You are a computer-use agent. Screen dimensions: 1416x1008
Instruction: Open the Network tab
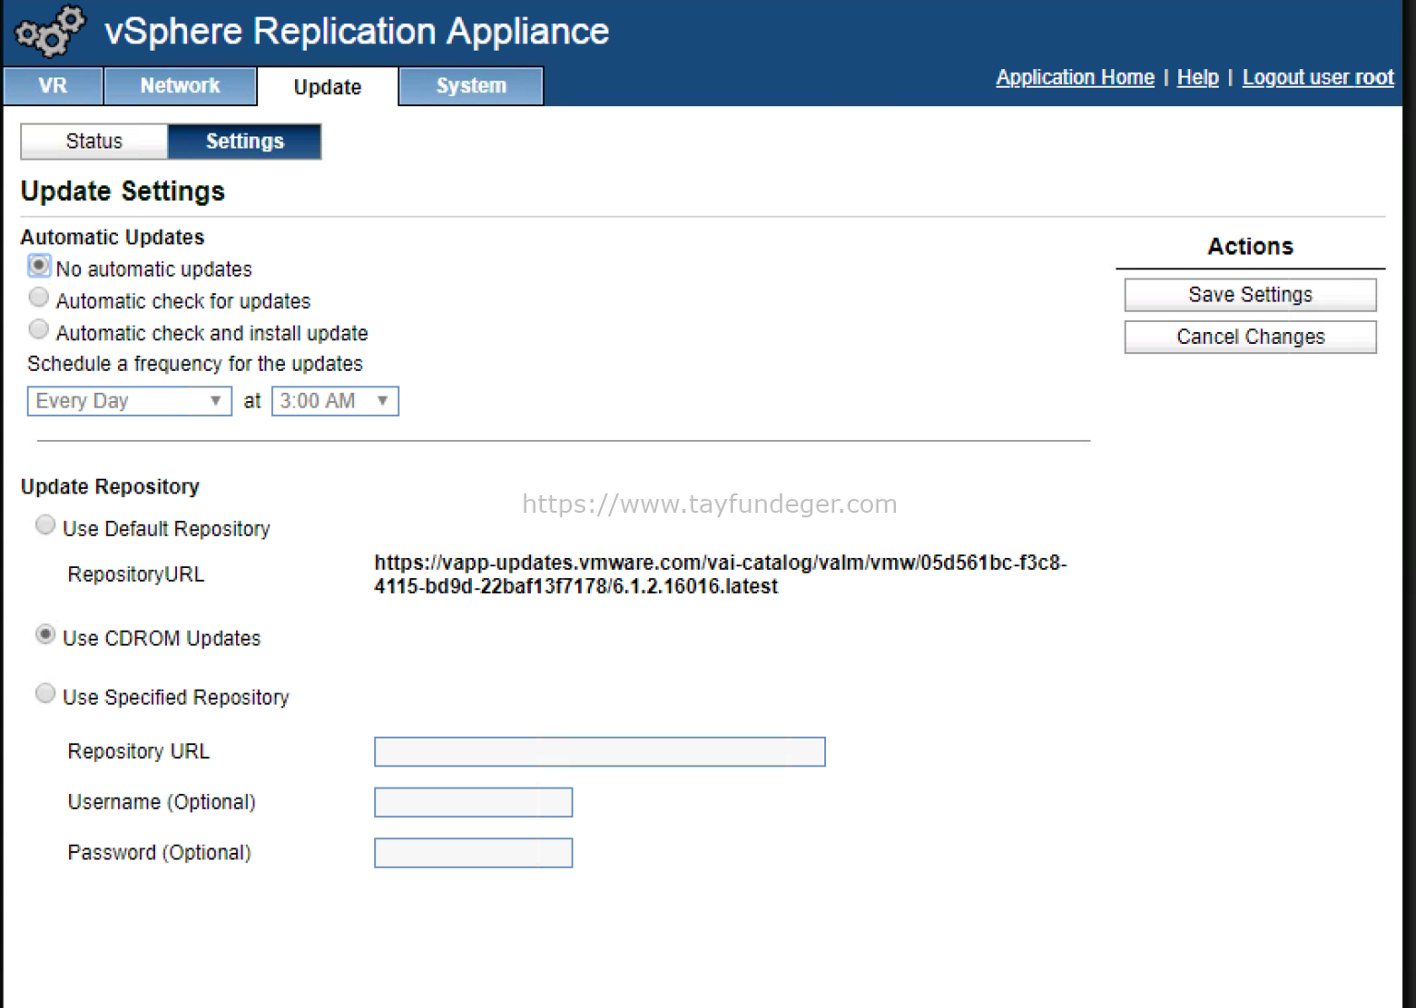pyautogui.click(x=180, y=86)
